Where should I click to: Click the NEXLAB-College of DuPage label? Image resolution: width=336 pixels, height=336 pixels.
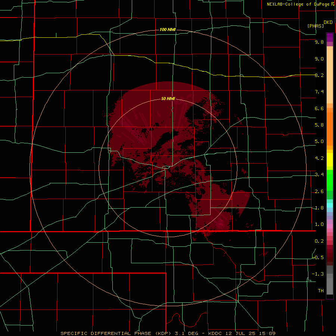(298, 4)
